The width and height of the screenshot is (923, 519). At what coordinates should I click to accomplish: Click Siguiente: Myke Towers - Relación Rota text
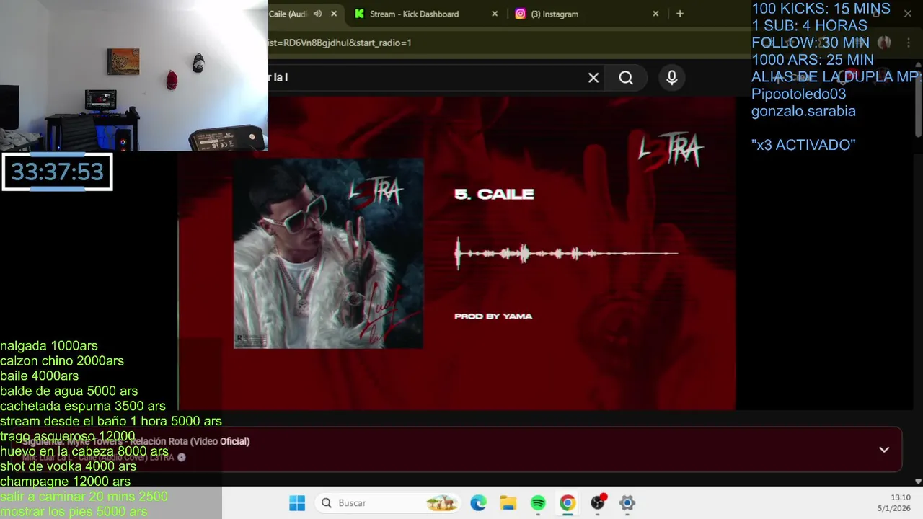pos(136,441)
